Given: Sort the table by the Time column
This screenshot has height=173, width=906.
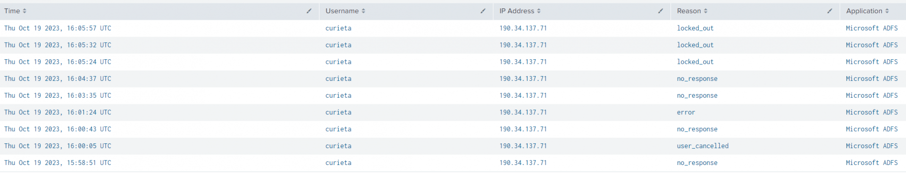Looking at the screenshot, I should pyautogui.click(x=16, y=11).
